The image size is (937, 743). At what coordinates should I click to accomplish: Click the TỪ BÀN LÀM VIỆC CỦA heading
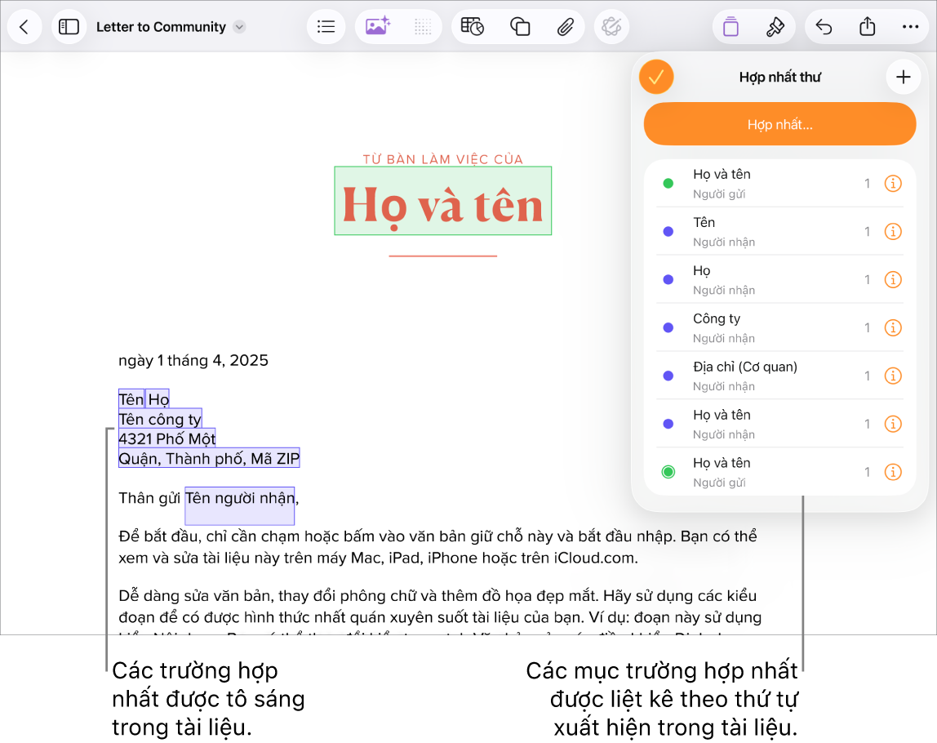coord(443,159)
